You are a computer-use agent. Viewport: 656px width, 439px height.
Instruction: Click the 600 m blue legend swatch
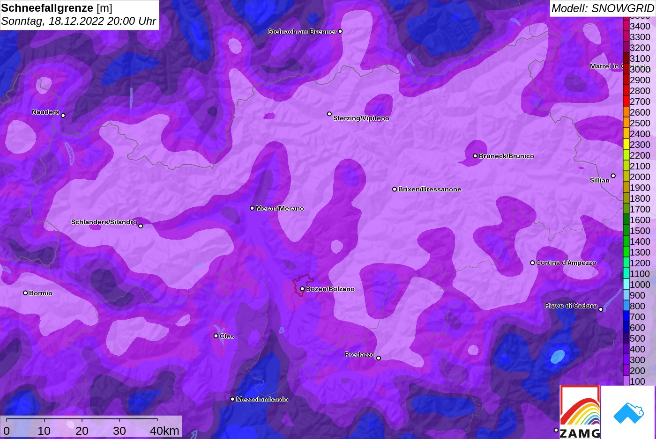[626, 327]
